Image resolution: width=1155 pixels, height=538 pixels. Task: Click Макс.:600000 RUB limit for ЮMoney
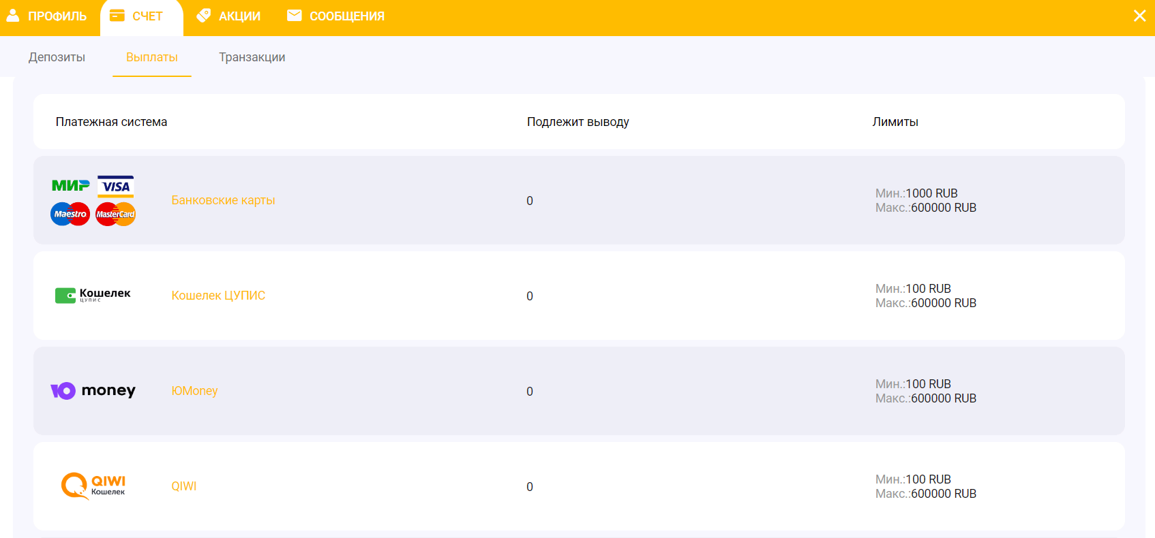pos(926,398)
